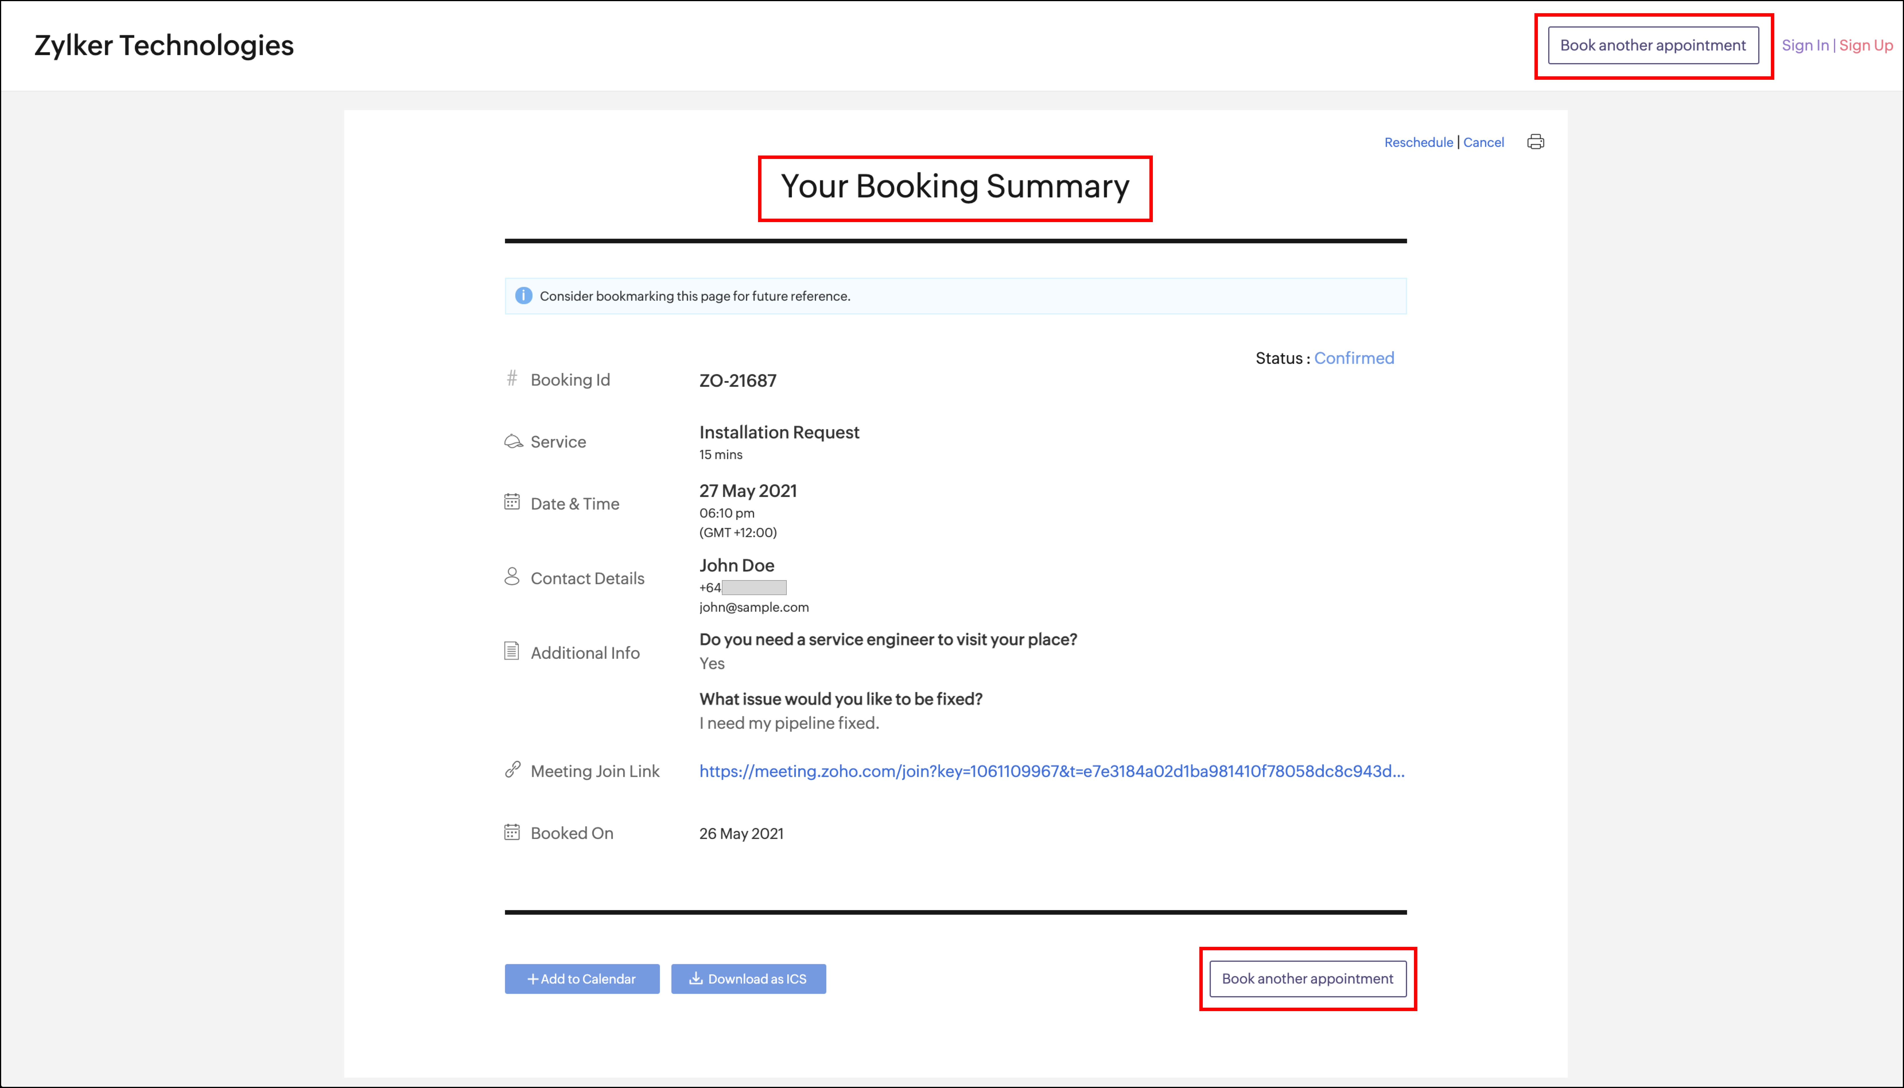Click the booking ID ZO-21687
The height and width of the screenshot is (1088, 1904).
click(x=738, y=380)
